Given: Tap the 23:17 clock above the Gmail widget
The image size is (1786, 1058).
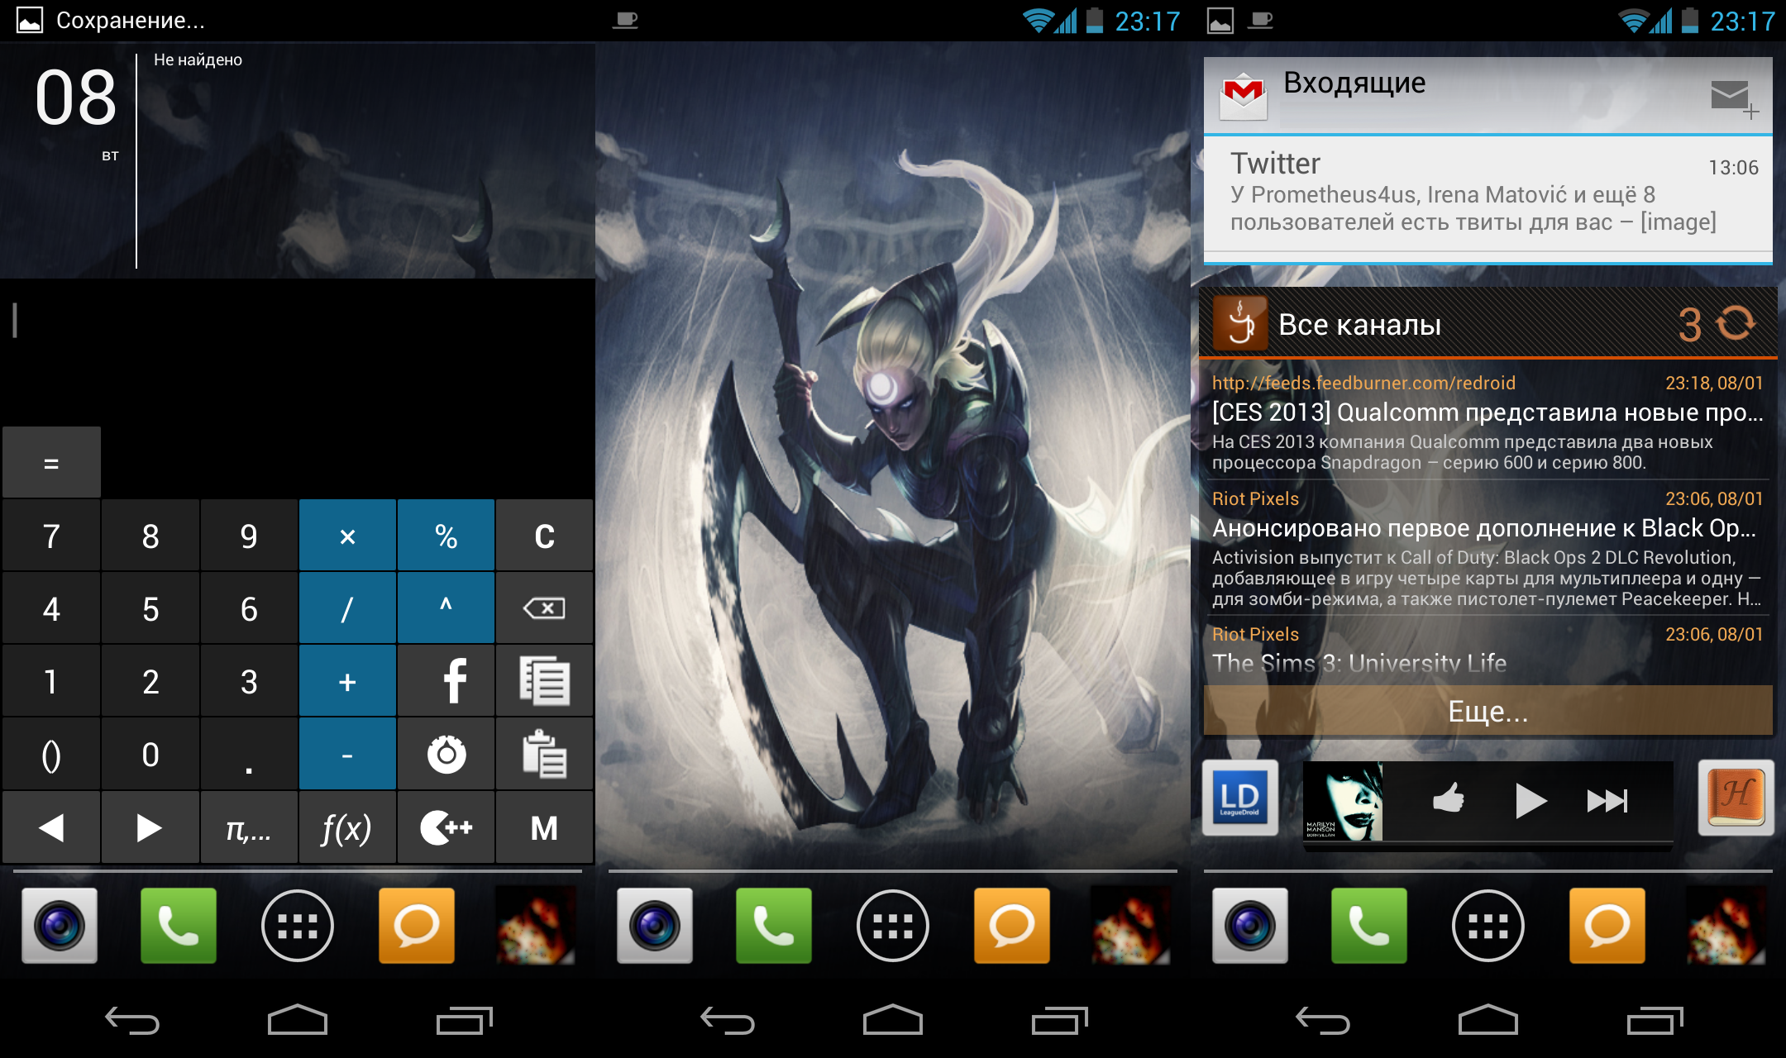Looking at the screenshot, I should (x=1742, y=21).
